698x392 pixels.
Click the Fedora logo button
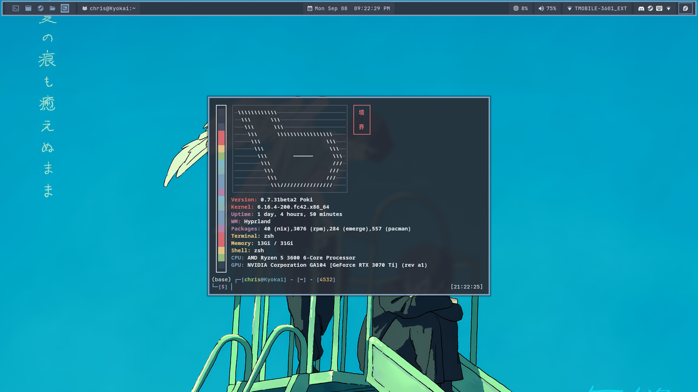pos(685,8)
